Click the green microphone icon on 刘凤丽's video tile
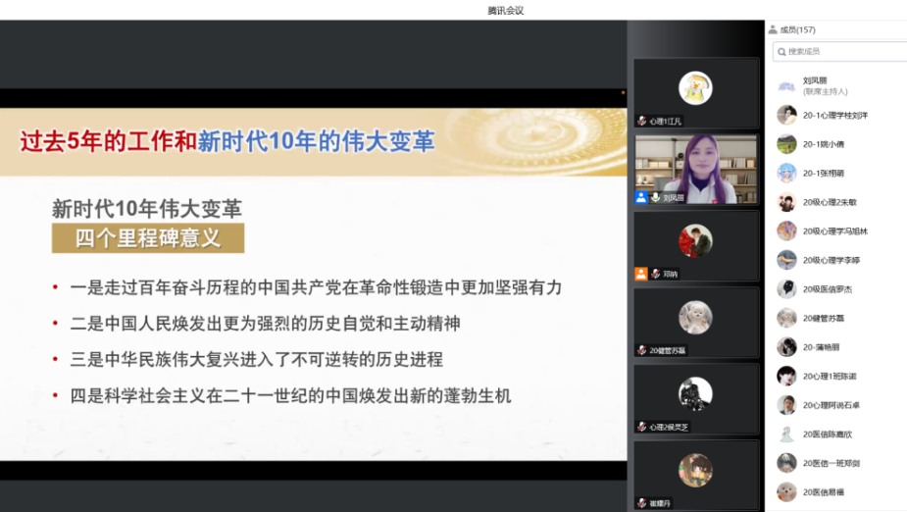 point(655,197)
